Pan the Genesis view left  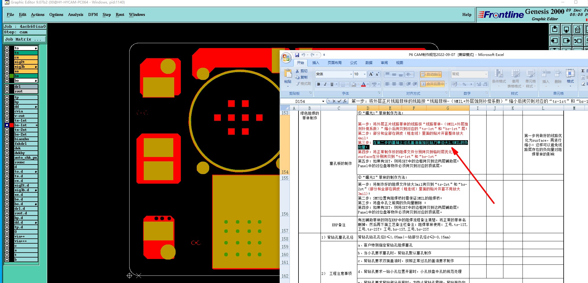(555, 41)
